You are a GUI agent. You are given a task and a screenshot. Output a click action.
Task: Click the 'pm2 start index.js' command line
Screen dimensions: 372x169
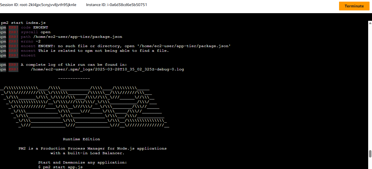tap(23, 23)
